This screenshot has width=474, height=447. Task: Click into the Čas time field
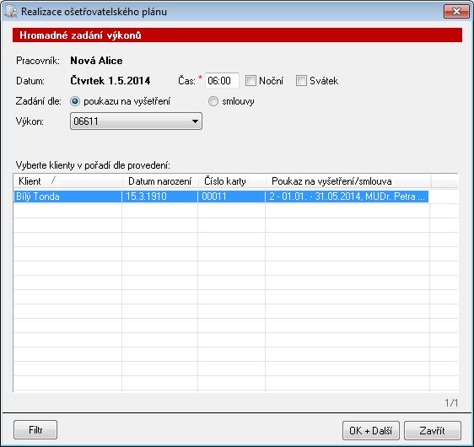(x=222, y=81)
